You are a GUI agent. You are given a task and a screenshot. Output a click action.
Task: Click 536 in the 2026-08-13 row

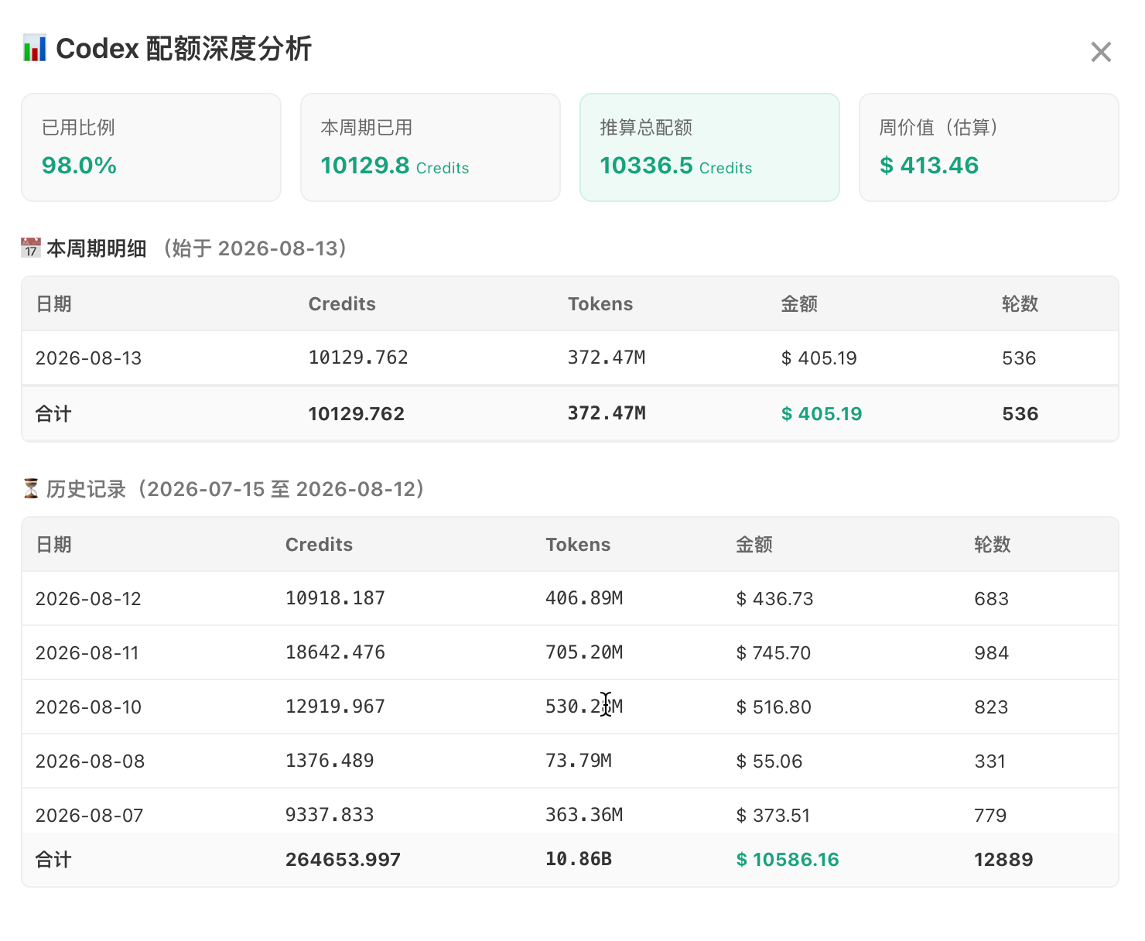[1019, 358]
